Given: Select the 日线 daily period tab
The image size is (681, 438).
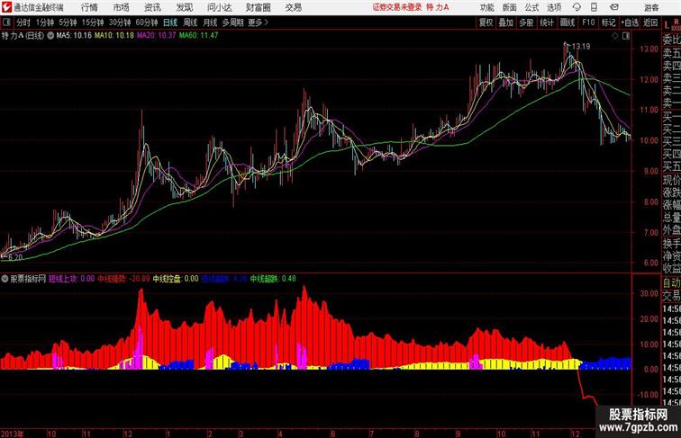Looking at the screenshot, I should pos(170,22).
